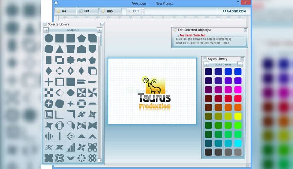This screenshot has width=293, height=169.
Task: Apply the darkest charcoal style swatch
Action: pos(208,152)
